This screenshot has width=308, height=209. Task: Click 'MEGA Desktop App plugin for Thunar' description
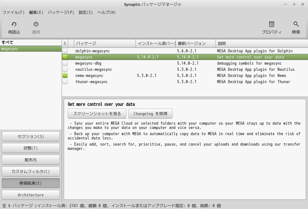[x=253, y=82]
